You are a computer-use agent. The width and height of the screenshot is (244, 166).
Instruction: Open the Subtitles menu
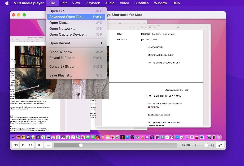141,3
